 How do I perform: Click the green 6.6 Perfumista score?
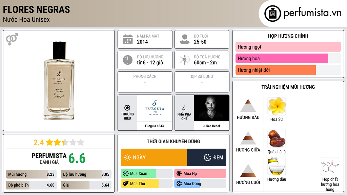77,158
